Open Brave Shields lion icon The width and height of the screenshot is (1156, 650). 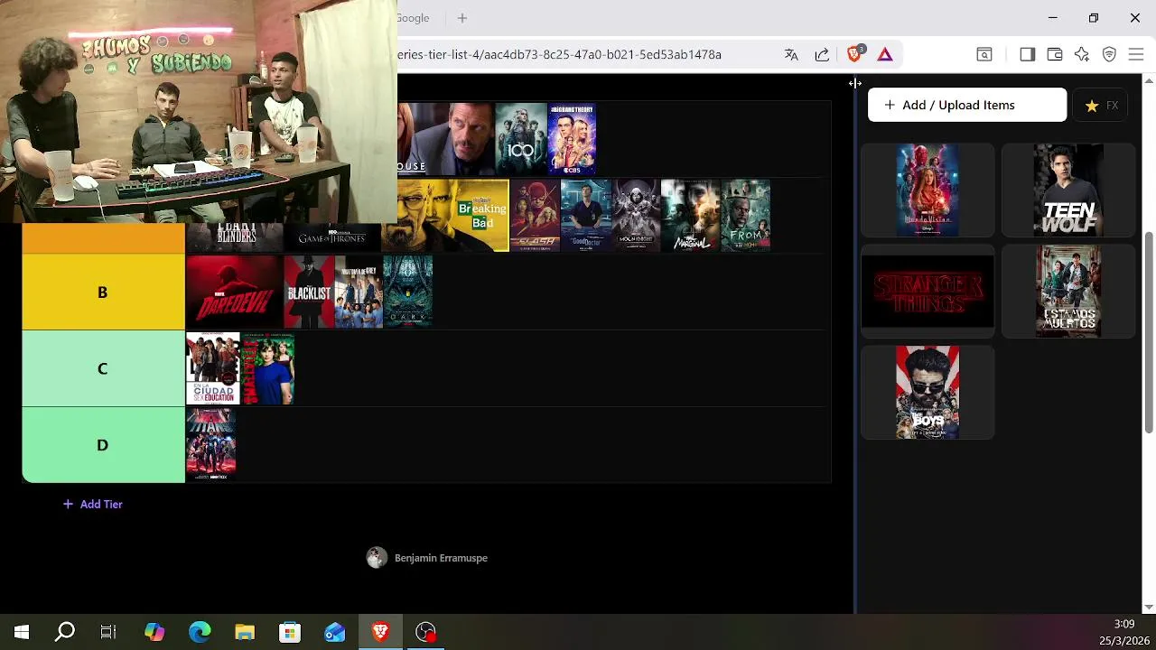[x=854, y=54]
